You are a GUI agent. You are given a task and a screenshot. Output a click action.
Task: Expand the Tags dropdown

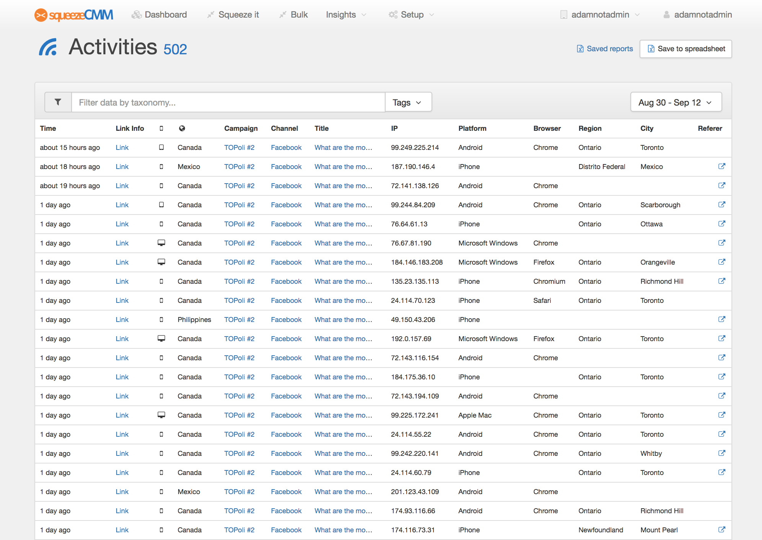tap(408, 102)
